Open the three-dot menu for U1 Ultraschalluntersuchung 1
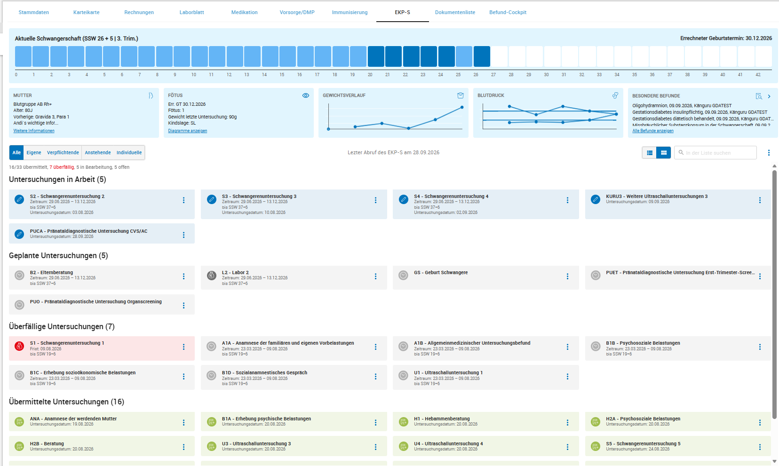The height and width of the screenshot is (466, 779). 567,377
